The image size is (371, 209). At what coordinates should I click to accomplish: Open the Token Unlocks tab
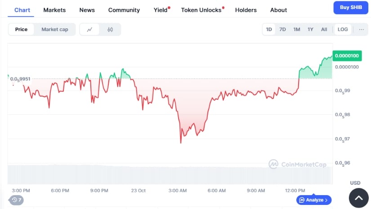pos(201,10)
